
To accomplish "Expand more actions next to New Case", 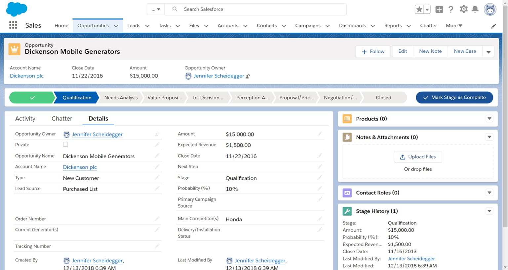I will 488,51.
